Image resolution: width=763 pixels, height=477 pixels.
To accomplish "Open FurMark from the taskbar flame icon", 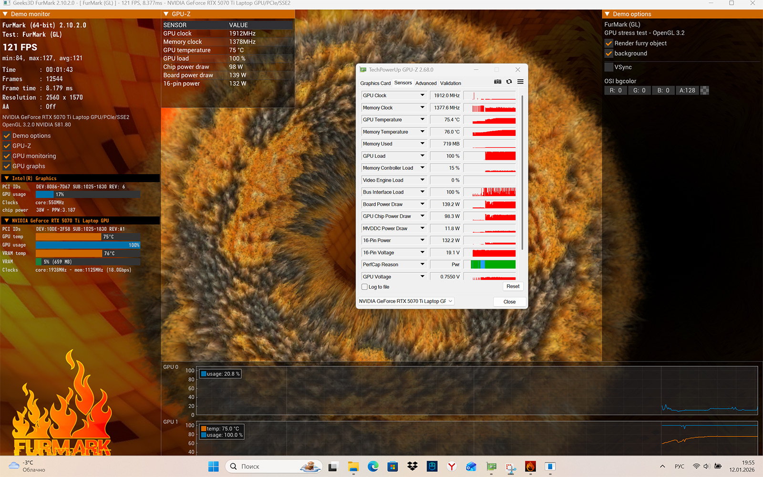I will 530,467.
